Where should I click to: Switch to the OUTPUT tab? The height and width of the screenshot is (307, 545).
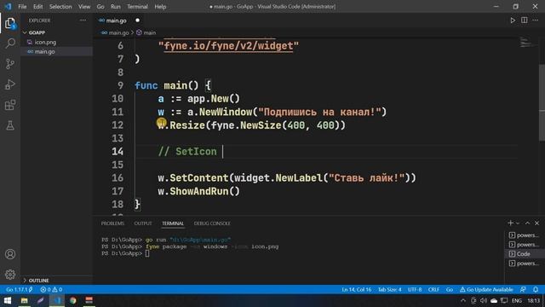[143, 223]
